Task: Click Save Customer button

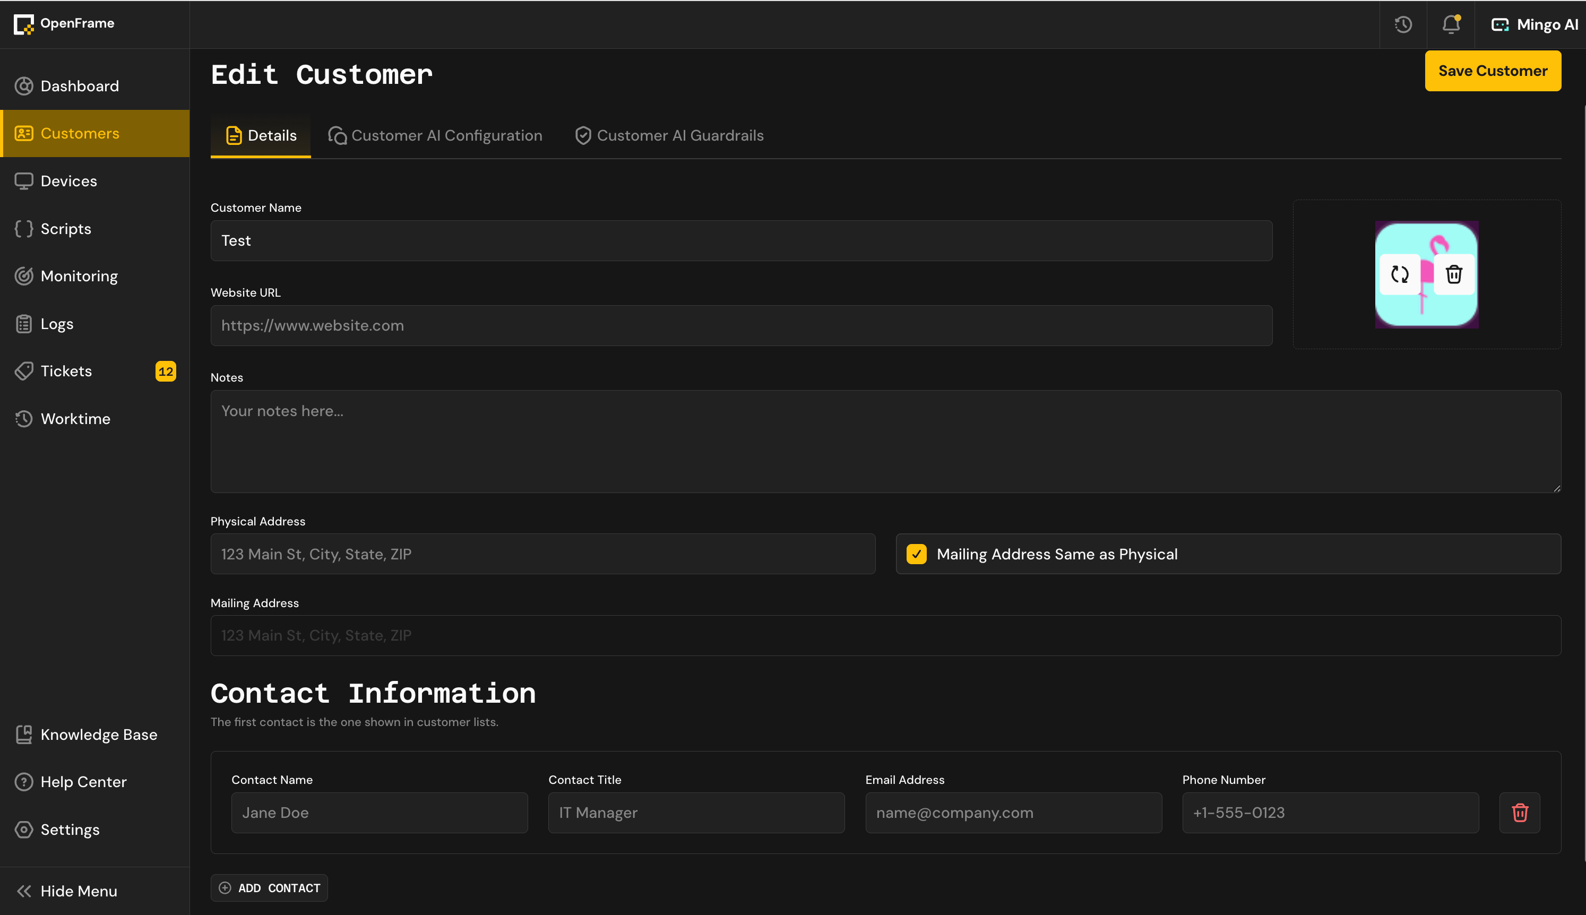Action: pos(1493,71)
